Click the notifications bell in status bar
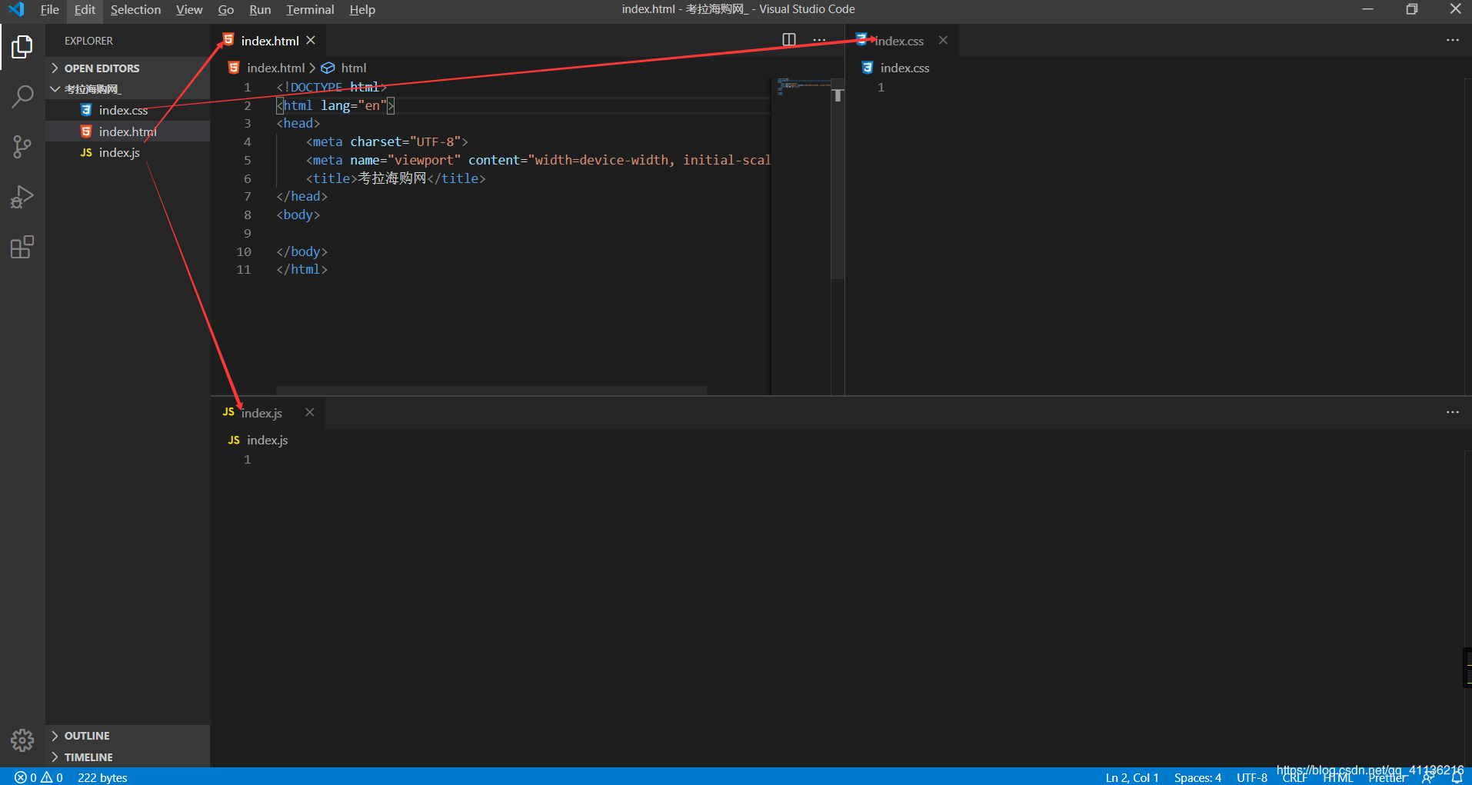This screenshot has height=785, width=1472. pos(1456,777)
